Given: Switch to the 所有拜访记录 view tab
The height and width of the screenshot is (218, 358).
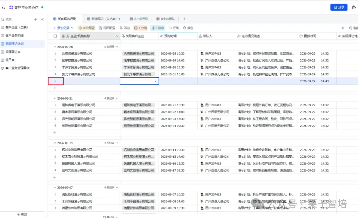Looking at the screenshot, I should point(65,19).
